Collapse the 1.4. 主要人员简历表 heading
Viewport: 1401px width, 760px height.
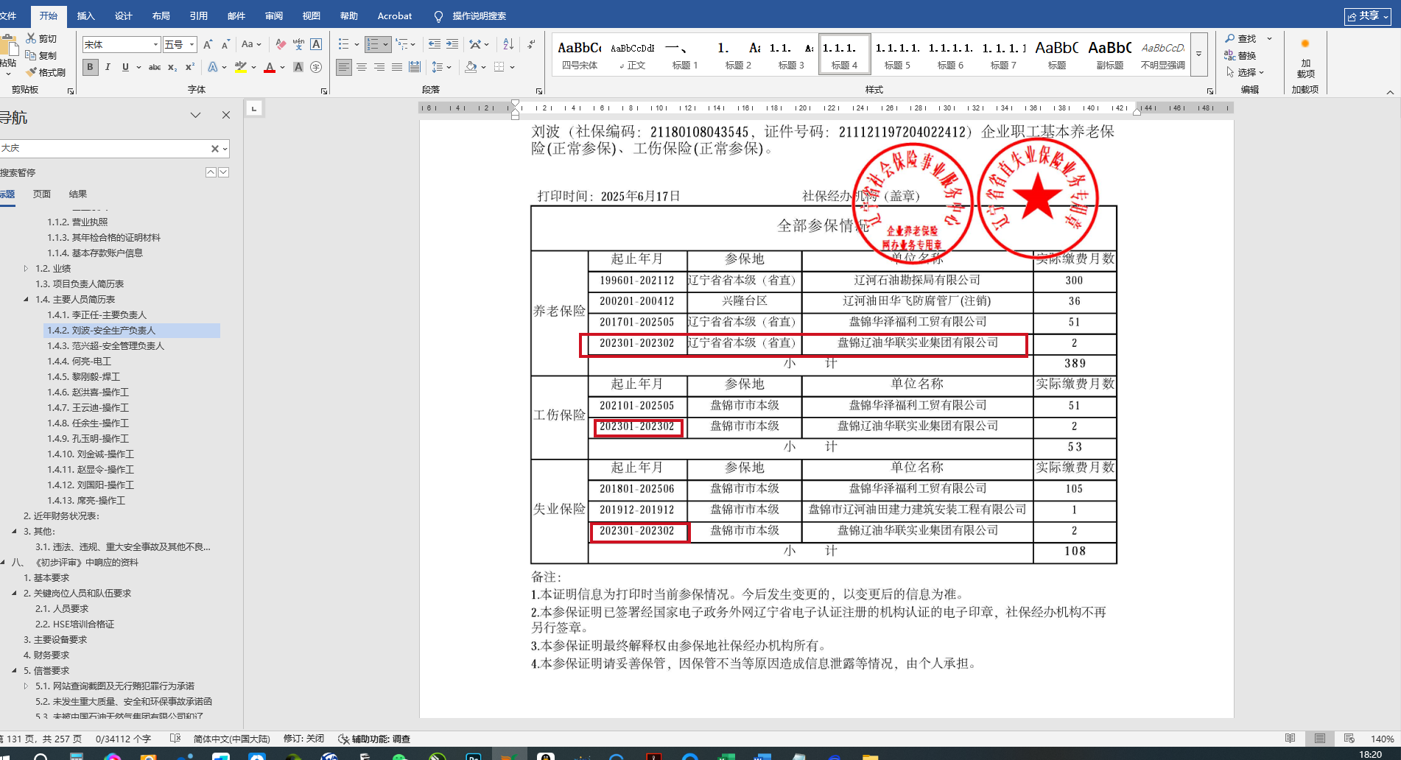(x=26, y=300)
